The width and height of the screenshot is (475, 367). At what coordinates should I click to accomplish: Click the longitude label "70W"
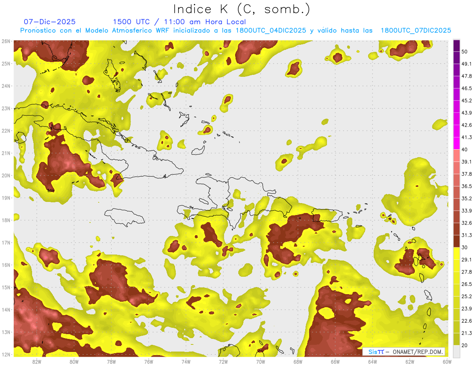pos(260,361)
